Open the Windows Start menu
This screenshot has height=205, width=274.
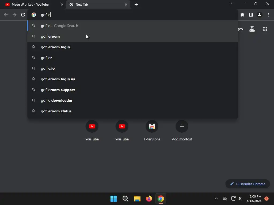(x=113, y=199)
